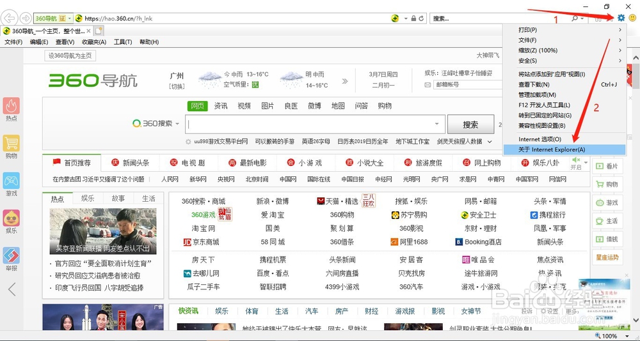Click the 生活 cup icon in right sidebar
The width and height of the screenshot is (640, 341).
(600, 221)
